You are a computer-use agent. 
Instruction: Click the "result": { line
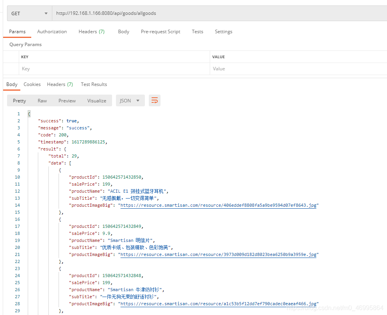pyautogui.click(x=52, y=149)
